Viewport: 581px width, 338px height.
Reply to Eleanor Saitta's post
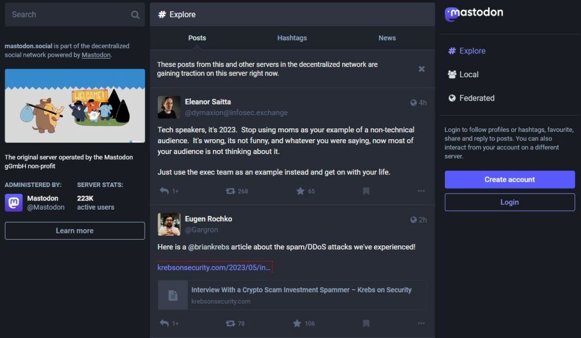click(x=164, y=191)
